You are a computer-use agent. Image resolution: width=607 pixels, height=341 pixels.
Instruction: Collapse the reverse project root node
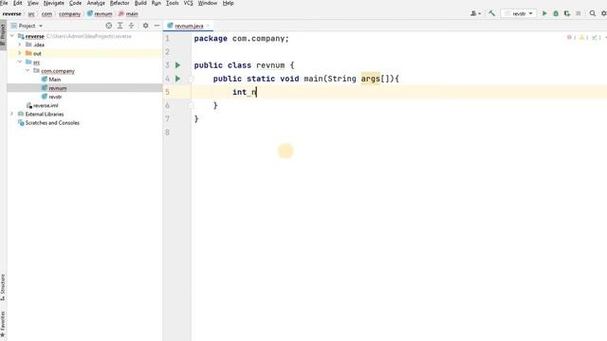point(12,36)
